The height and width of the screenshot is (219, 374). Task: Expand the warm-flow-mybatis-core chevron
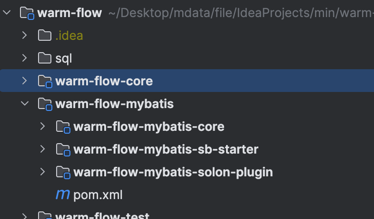coord(42,127)
